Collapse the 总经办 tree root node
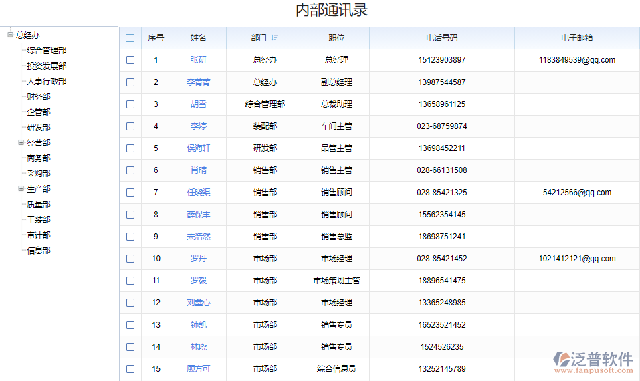 click(x=10, y=35)
